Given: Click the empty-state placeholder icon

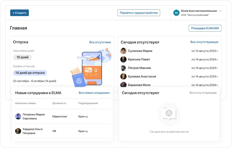Looking at the screenshot, I should pos(169,114).
